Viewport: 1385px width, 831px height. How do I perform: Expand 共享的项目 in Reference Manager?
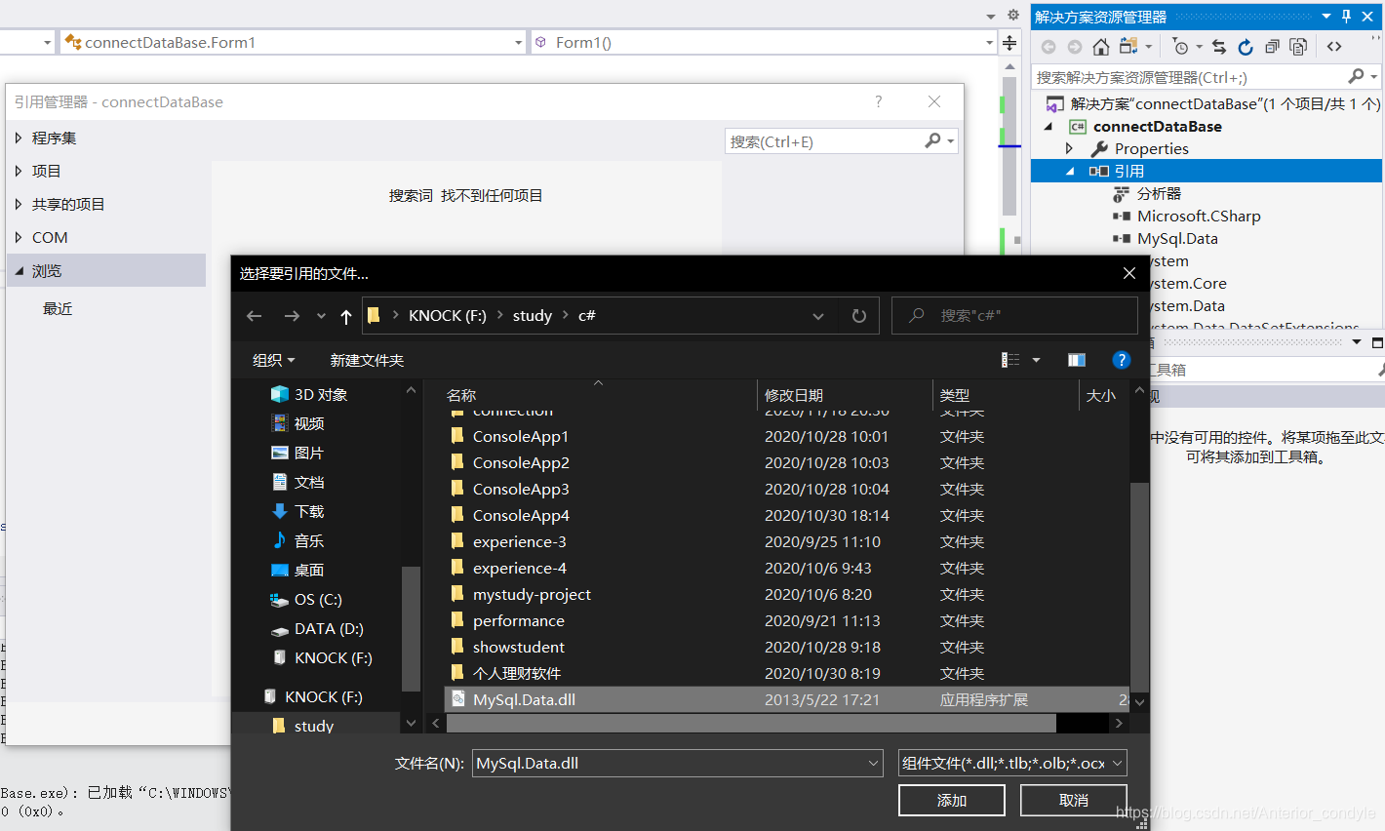tap(19, 204)
